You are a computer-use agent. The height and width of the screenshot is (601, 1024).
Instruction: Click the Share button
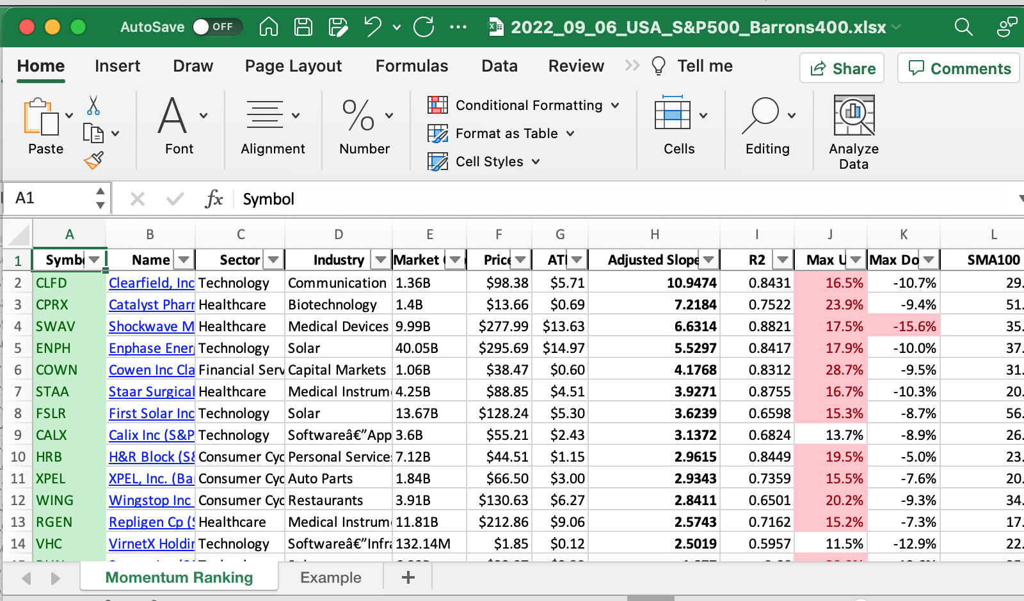[842, 68]
